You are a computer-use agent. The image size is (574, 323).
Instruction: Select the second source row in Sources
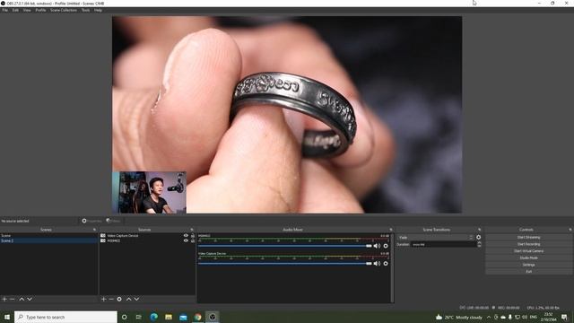(147, 241)
